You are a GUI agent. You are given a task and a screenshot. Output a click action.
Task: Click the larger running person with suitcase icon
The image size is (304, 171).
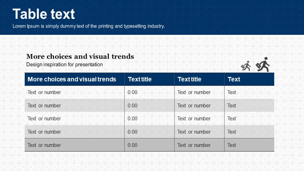click(x=263, y=65)
